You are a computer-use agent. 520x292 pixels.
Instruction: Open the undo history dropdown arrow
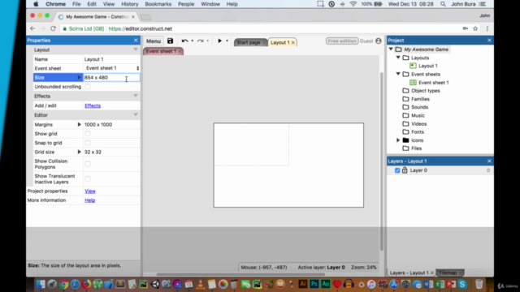pos(193,41)
